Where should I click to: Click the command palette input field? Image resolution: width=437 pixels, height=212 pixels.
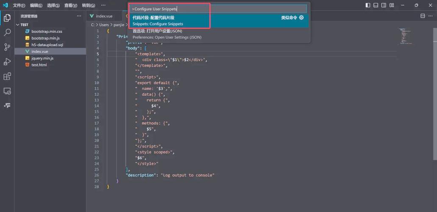tap(218, 9)
